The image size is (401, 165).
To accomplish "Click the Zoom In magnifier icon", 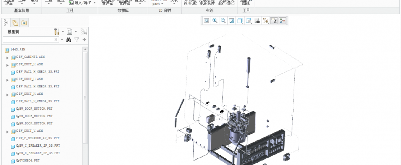I will pyautogui.click(x=215, y=21).
